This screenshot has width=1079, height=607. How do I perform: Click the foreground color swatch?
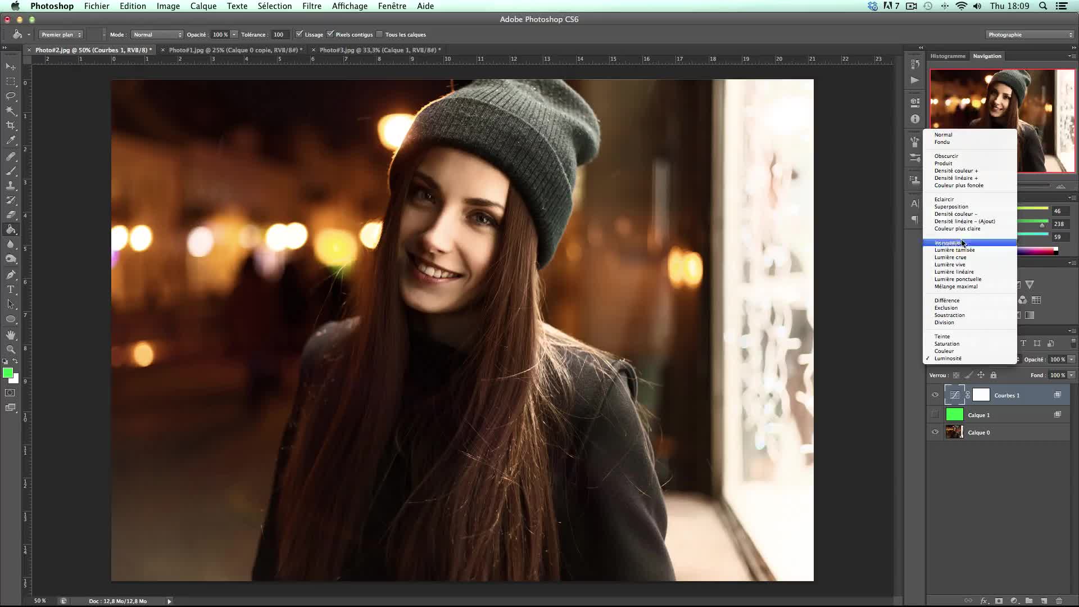[7, 374]
